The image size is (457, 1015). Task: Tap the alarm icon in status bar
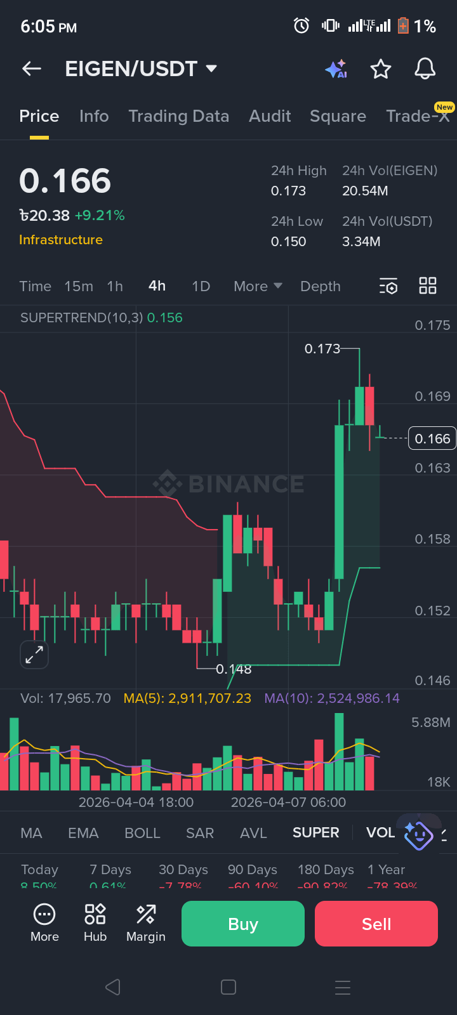(x=301, y=26)
